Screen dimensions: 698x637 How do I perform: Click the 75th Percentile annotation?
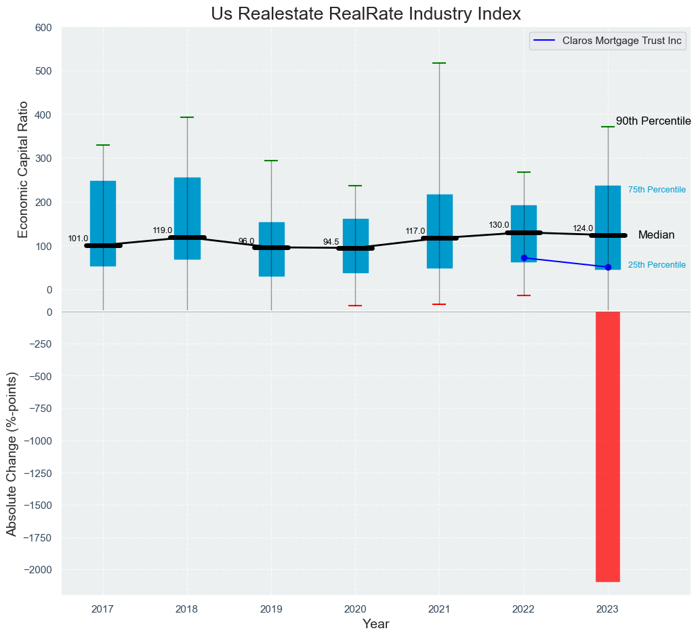[657, 190]
